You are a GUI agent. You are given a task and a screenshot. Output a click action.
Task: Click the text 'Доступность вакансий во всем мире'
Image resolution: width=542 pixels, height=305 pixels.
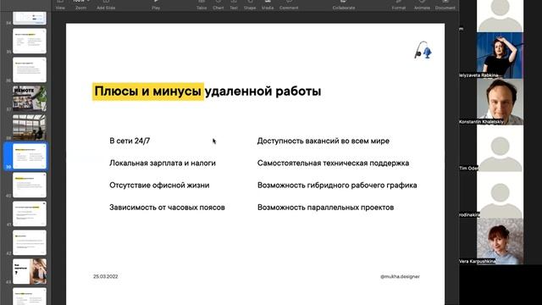click(x=324, y=141)
